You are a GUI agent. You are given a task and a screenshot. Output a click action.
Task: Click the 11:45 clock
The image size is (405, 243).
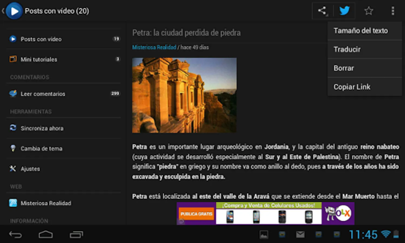coord(363,234)
